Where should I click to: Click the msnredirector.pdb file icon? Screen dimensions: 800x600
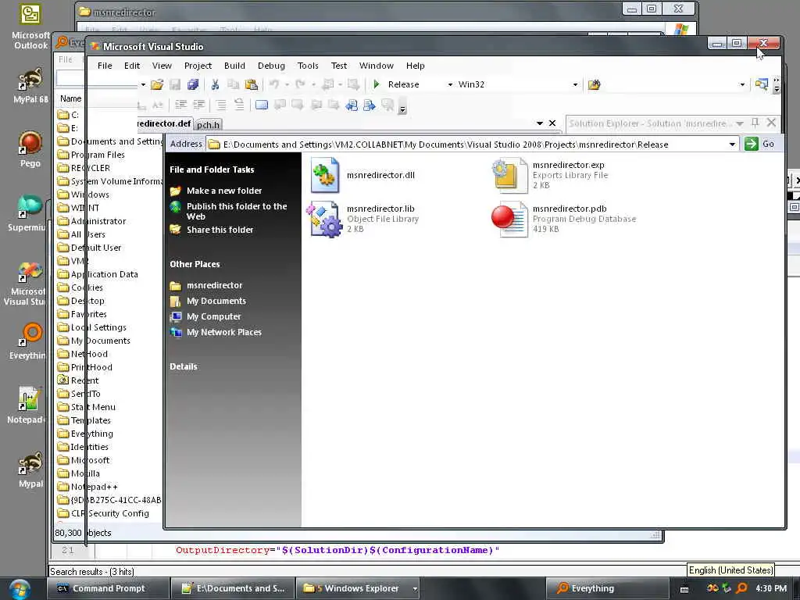509,219
